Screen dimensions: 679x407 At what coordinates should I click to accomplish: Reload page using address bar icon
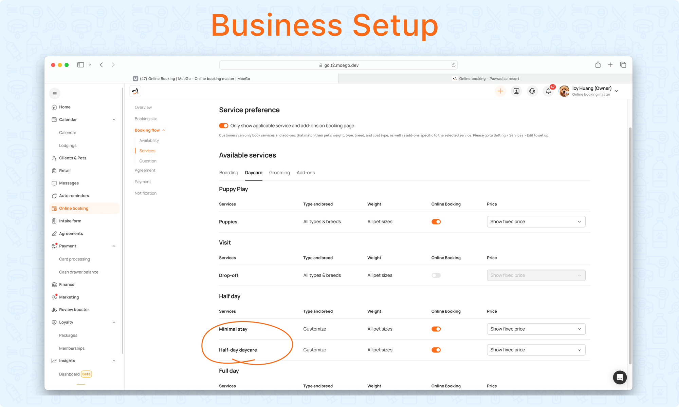pos(453,65)
